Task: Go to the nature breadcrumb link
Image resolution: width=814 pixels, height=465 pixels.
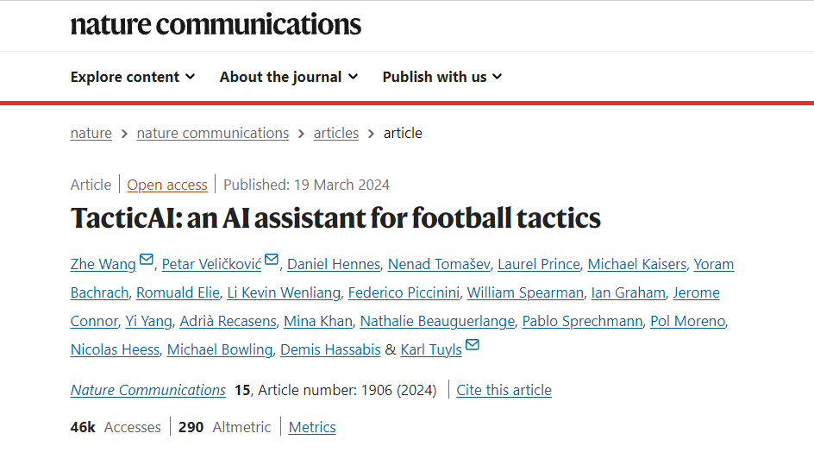Action: tap(91, 133)
